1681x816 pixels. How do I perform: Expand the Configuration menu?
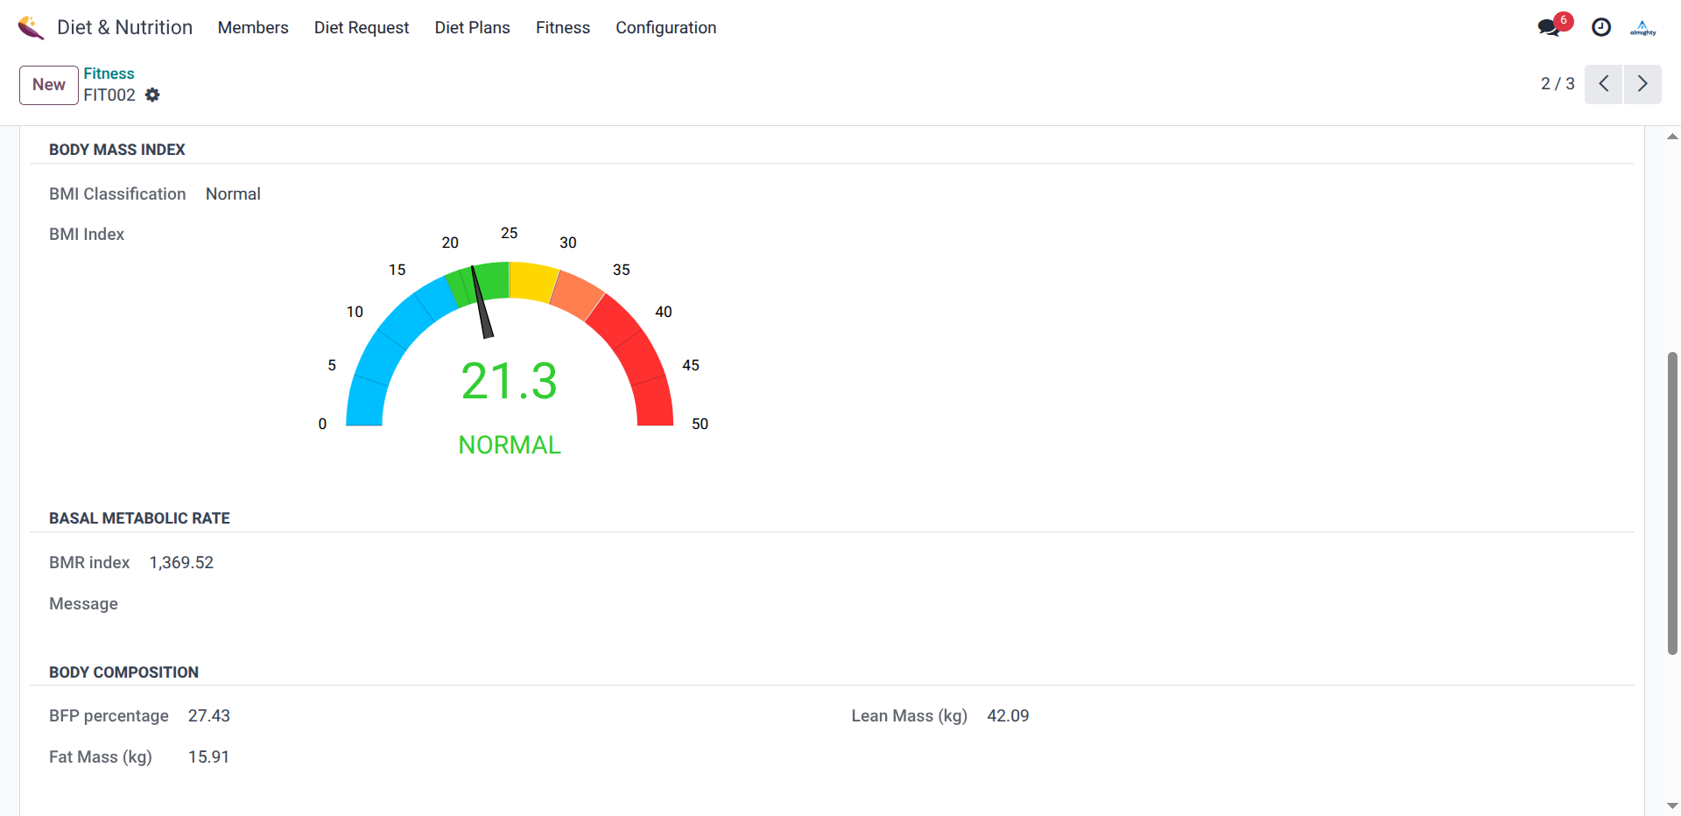pyautogui.click(x=665, y=28)
